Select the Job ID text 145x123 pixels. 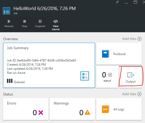point(41,60)
